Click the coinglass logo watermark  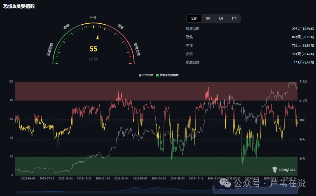click(x=284, y=169)
